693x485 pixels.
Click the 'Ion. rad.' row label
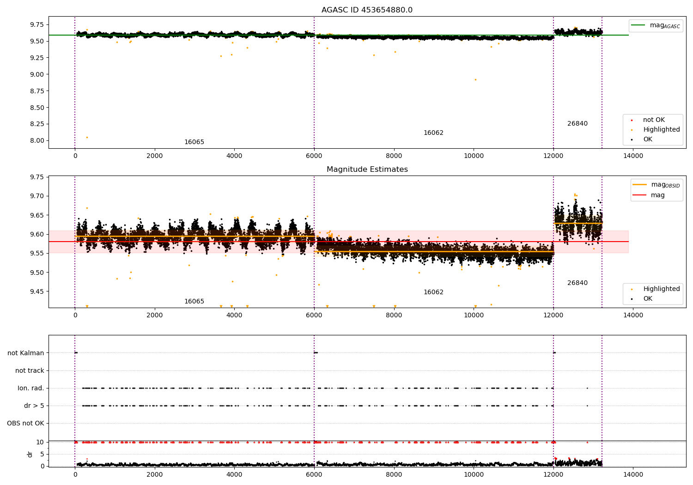[x=31, y=388]
